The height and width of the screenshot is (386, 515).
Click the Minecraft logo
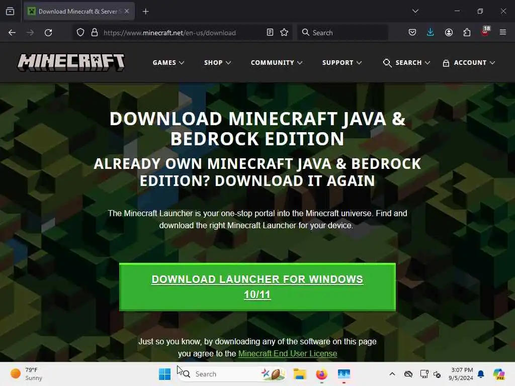[71, 62]
